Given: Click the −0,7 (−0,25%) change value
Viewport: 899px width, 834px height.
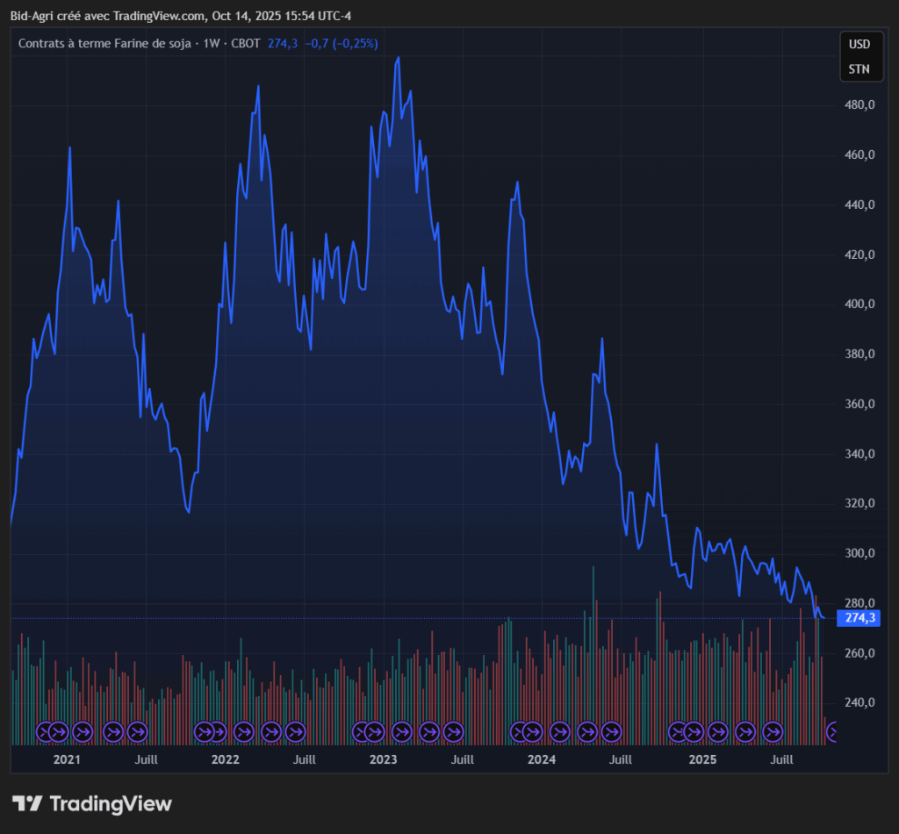Looking at the screenshot, I should click(x=342, y=43).
